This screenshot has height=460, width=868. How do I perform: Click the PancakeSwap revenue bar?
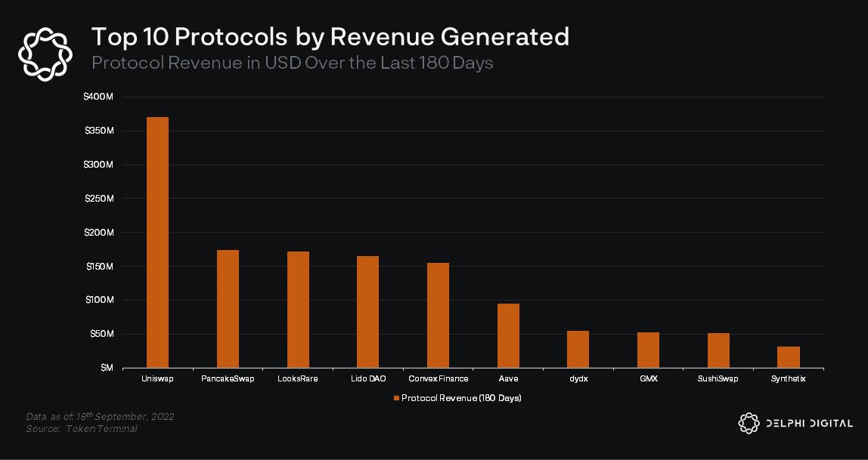tap(228, 308)
